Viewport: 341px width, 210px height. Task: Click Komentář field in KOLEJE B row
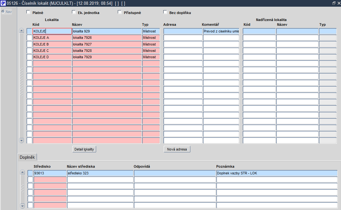(221, 44)
